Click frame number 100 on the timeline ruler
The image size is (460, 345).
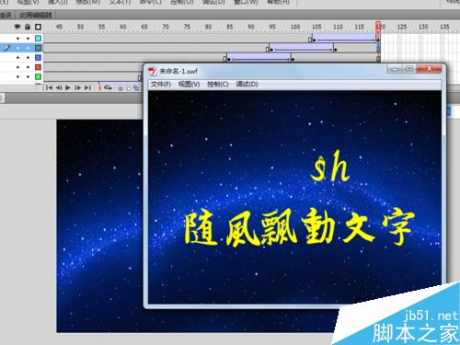pyautogui.click(x=295, y=27)
